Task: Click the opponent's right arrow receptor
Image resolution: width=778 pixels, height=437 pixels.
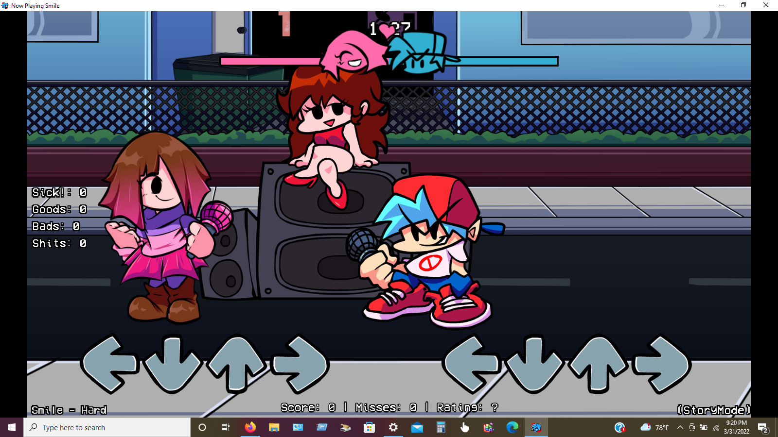Action: tap(301, 364)
